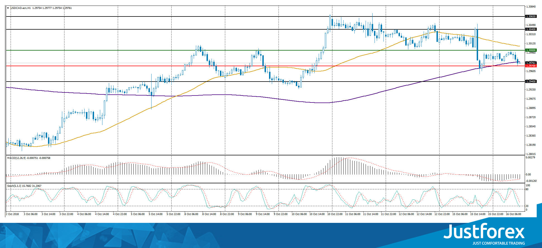Click the JUST COMFORTABLE TRADING tagline
The image size is (542, 248).
coord(498,243)
